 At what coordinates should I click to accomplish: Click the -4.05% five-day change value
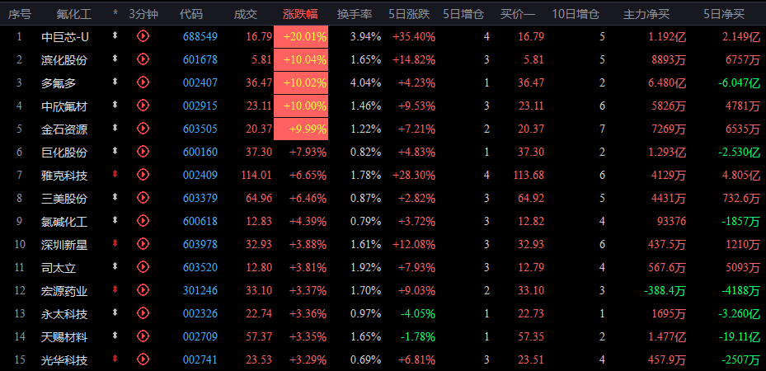(x=418, y=313)
